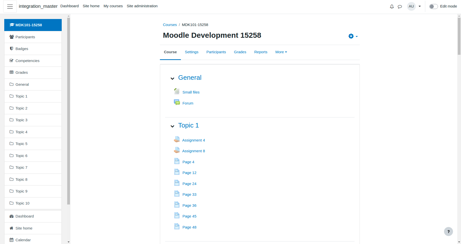Switch to the Participants tab

click(x=216, y=52)
